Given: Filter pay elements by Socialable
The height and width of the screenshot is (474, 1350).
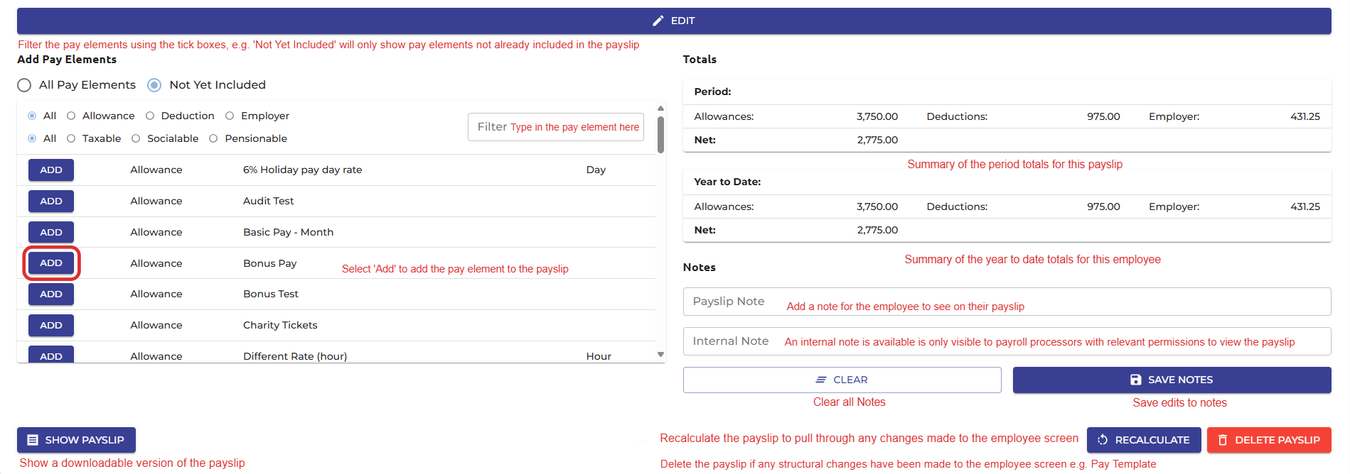Looking at the screenshot, I should coord(136,138).
